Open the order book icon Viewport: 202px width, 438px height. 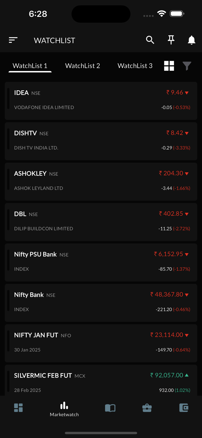coord(110,408)
